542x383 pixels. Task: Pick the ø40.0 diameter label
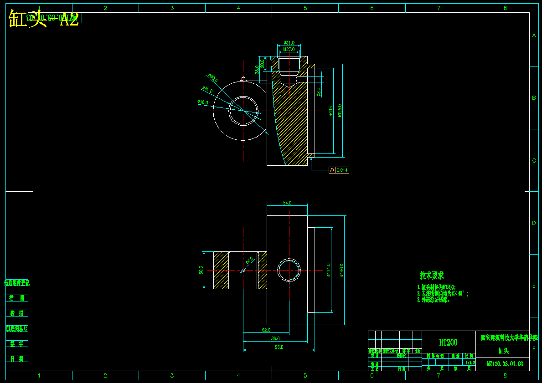pos(207,90)
